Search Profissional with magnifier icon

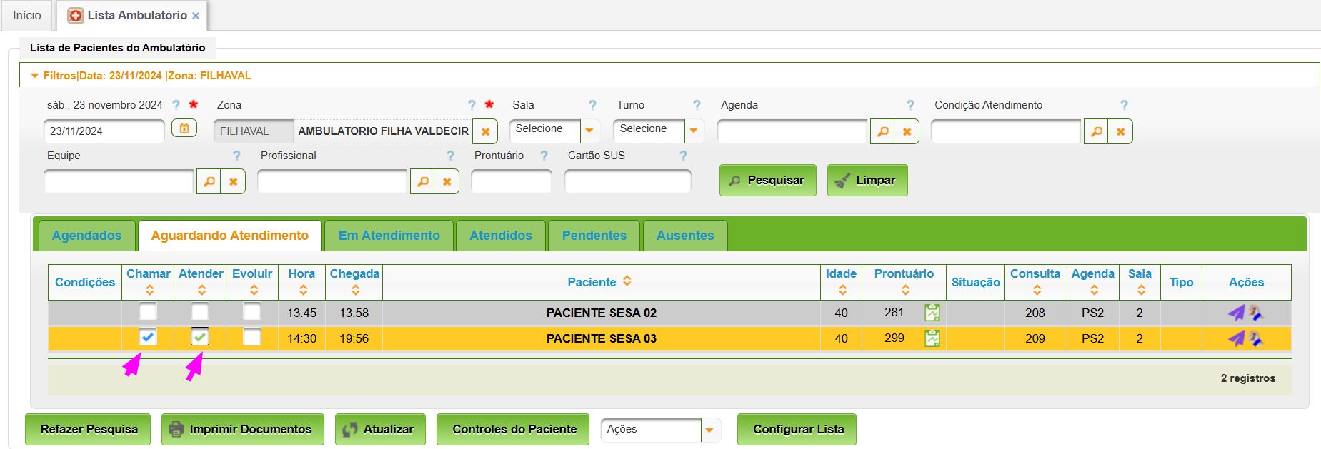coord(423,182)
